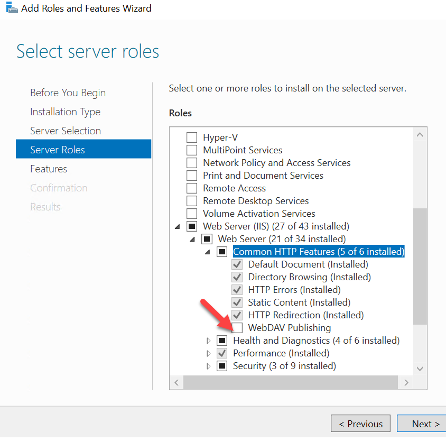Screen dimensions: 446x441
Task: Enable WebDAV Publishing
Action: (237, 327)
